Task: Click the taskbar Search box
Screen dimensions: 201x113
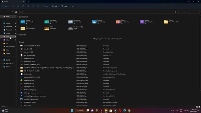Action: pos(80,110)
